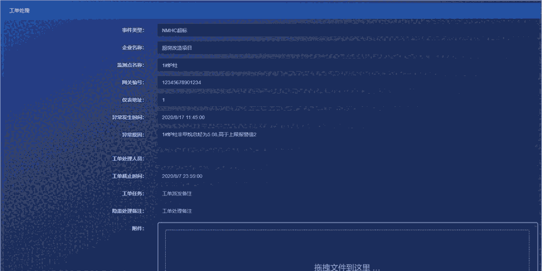The width and height of the screenshot is (542, 271).
Task: Click the 工单处理 title in header bar
Action: point(19,11)
